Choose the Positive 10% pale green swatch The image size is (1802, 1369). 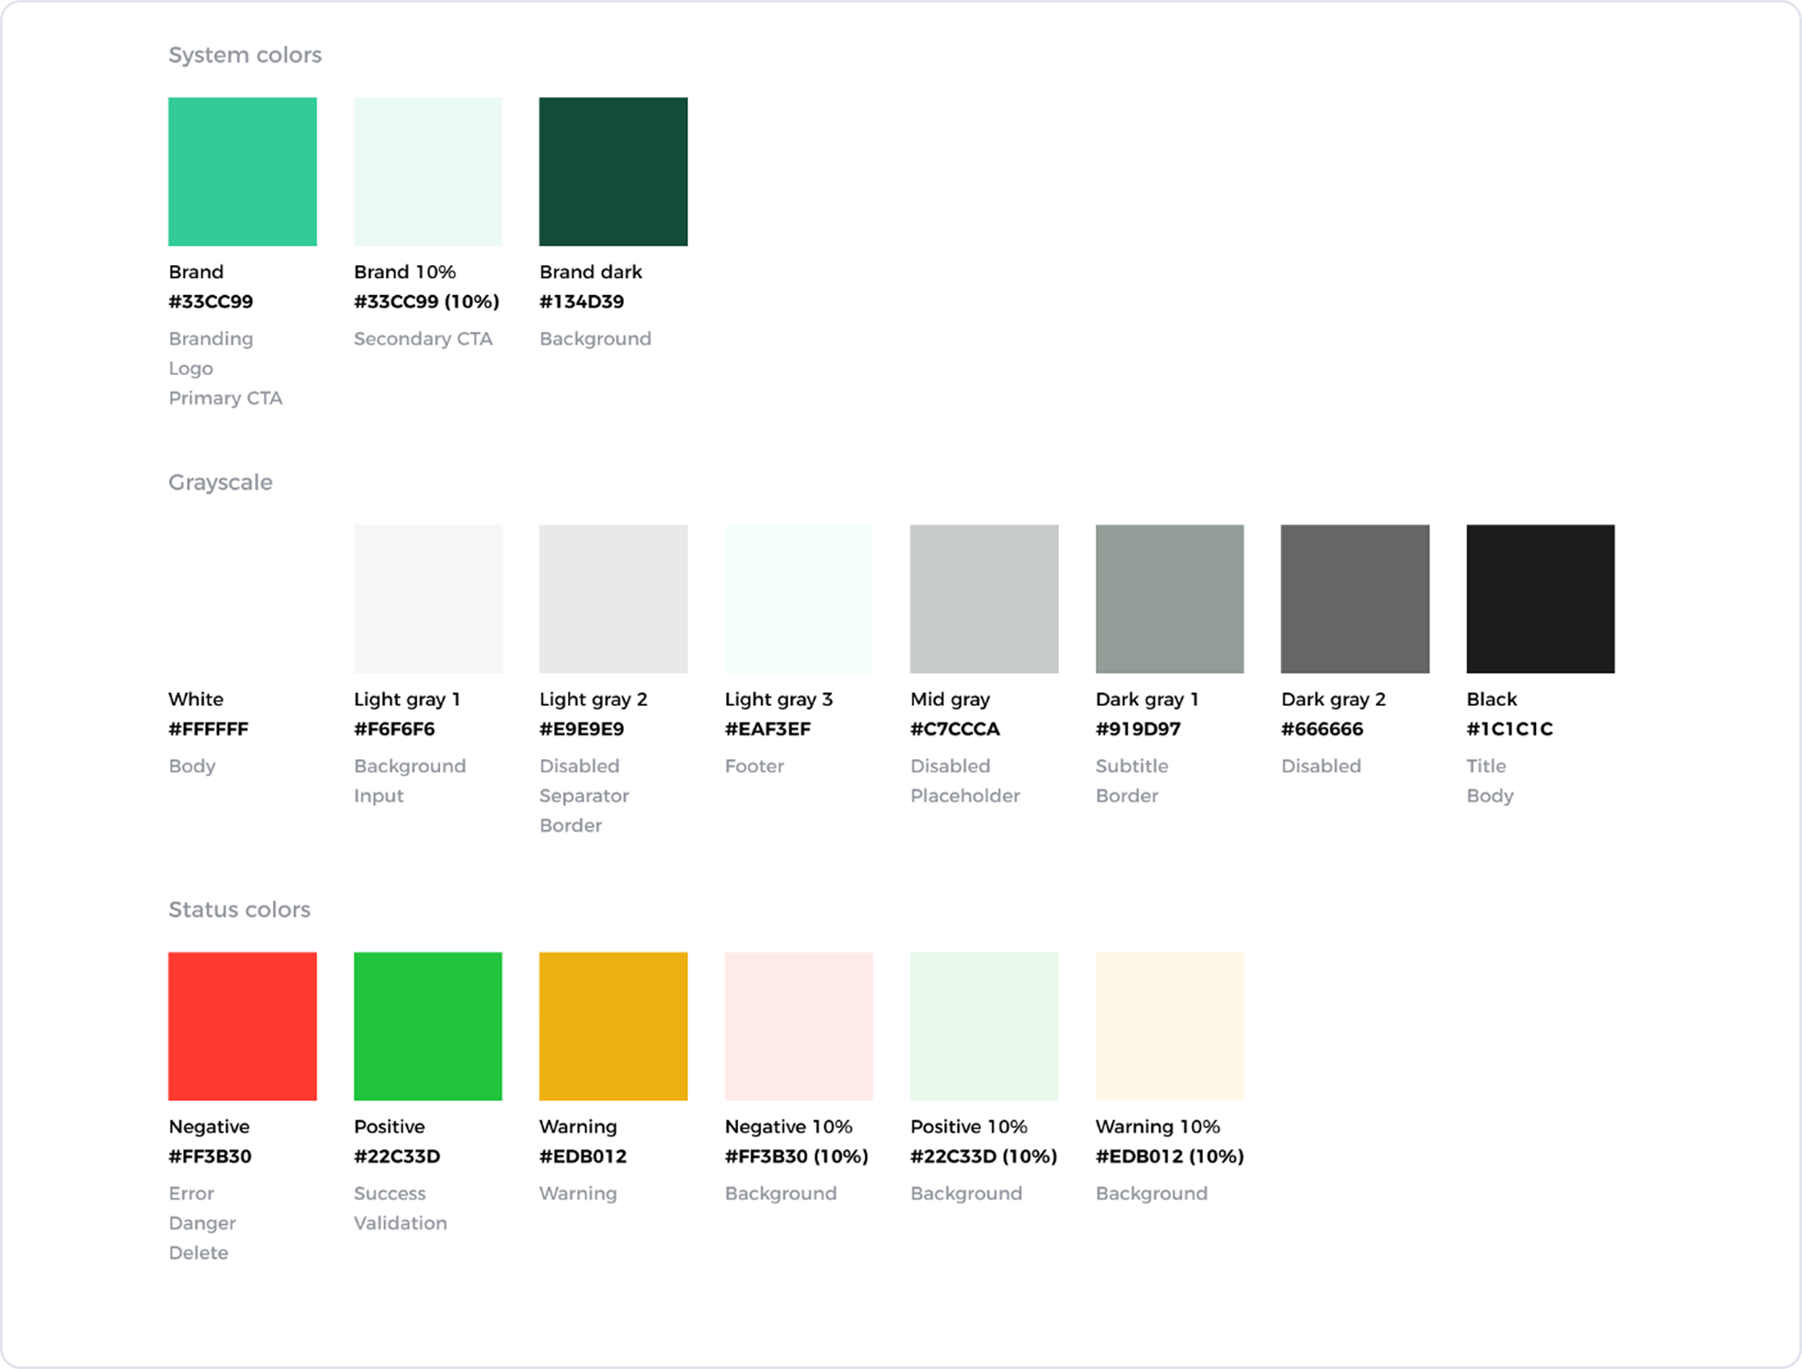point(983,1026)
